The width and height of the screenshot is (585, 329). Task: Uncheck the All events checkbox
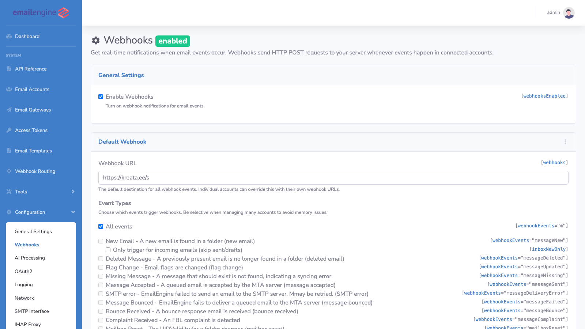click(101, 227)
